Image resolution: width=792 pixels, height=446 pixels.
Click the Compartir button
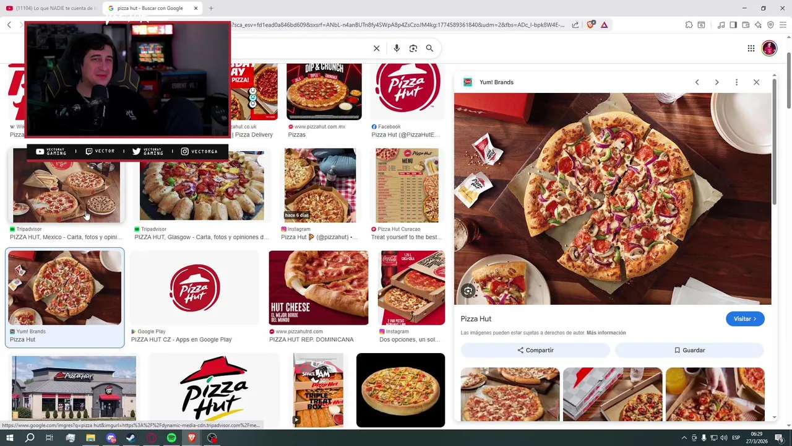pyautogui.click(x=535, y=350)
